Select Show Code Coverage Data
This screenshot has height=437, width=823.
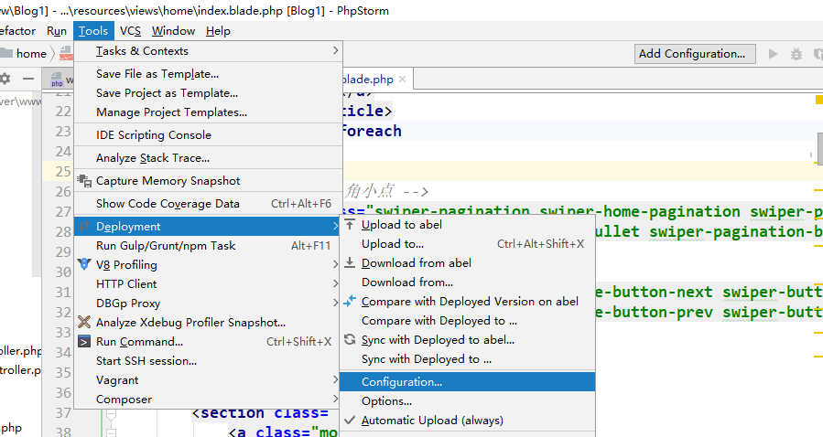point(209,203)
